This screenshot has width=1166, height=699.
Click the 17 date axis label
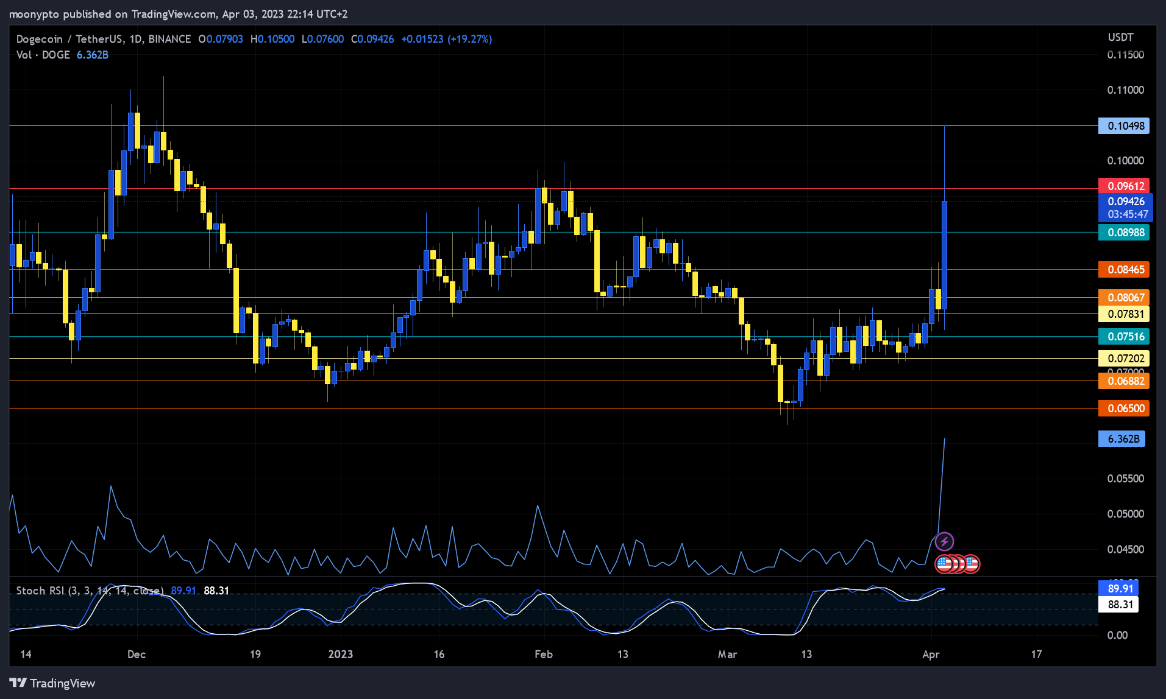pyautogui.click(x=1036, y=655)
